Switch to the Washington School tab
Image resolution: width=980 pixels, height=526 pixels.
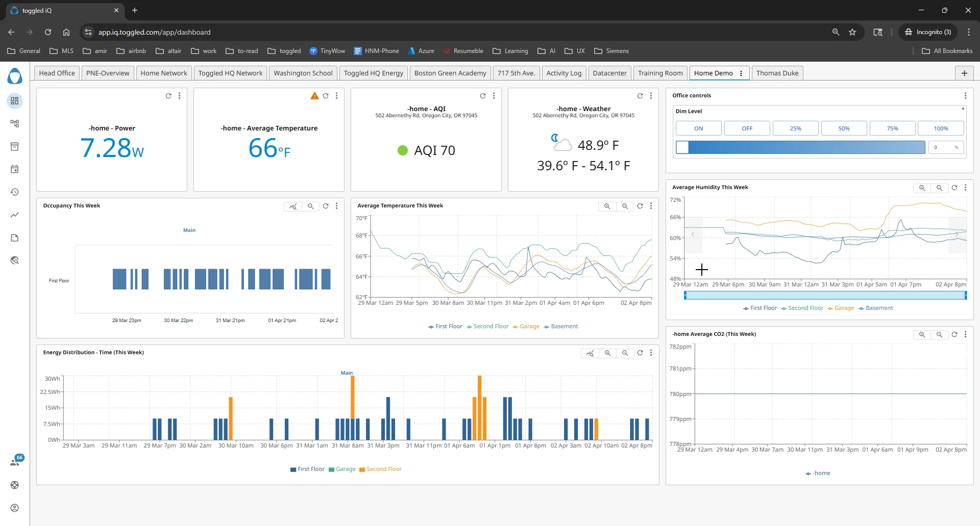[303, 73]
